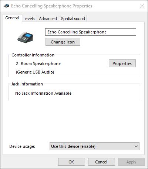
Task: Expand the Device usage dropdown
Action: [x=94, y=146]
